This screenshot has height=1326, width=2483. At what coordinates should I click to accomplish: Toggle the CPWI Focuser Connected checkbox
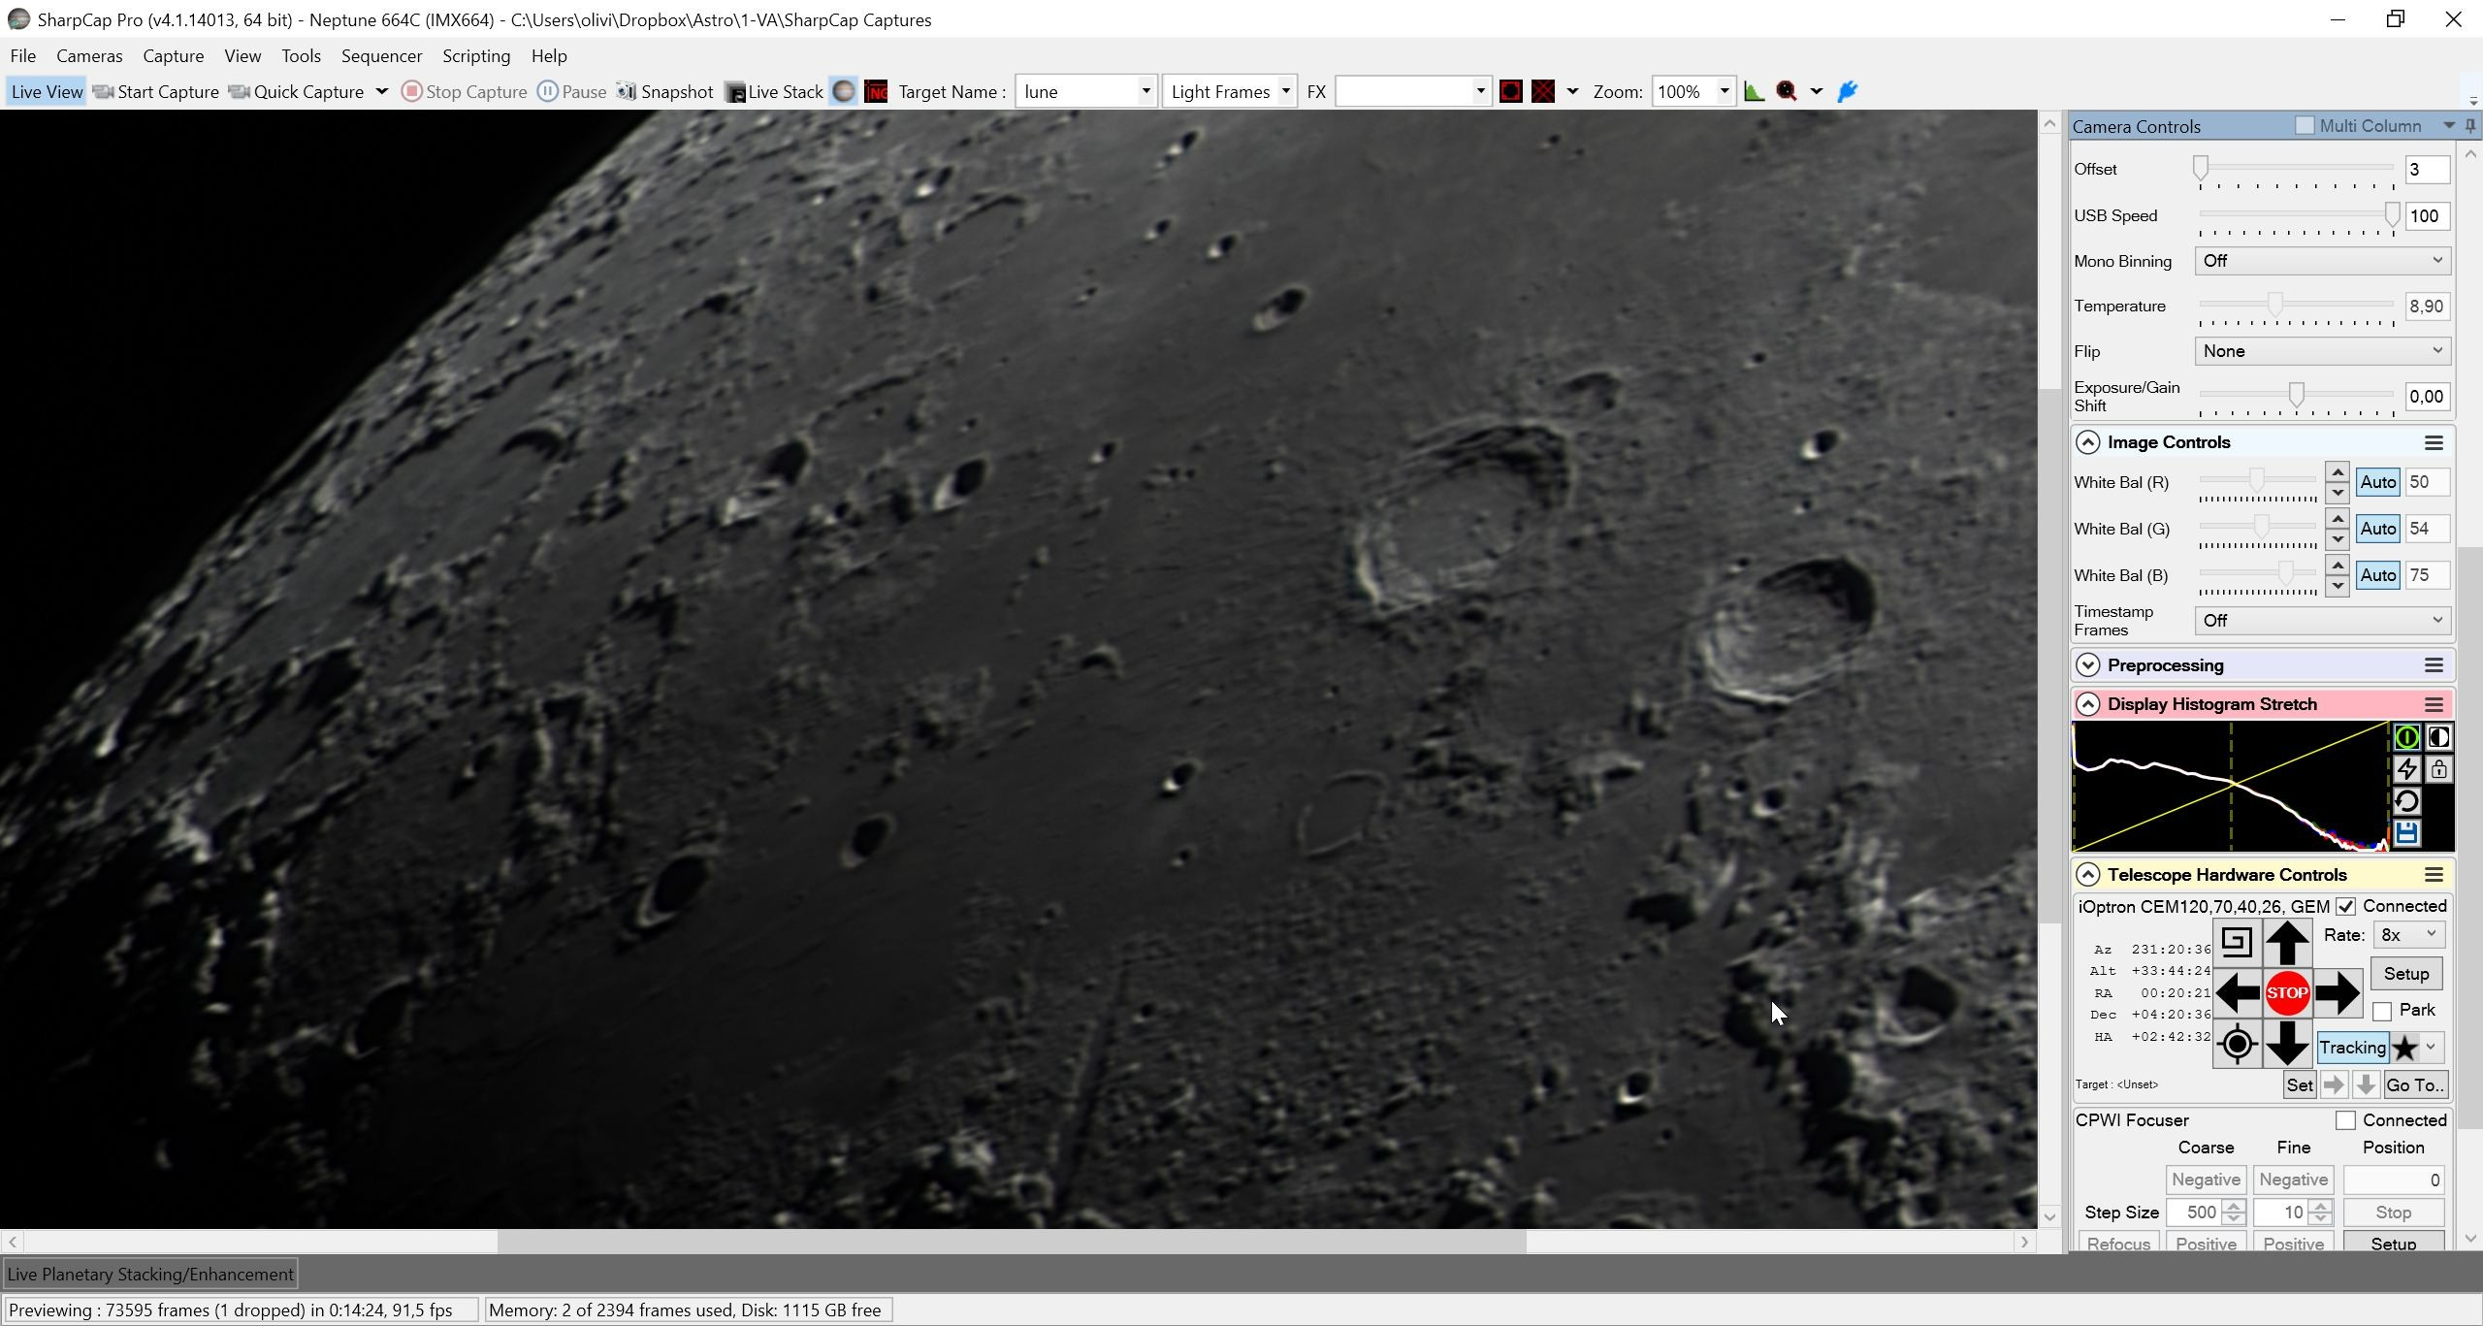pyautogui.click(x=2345, y=1120)
